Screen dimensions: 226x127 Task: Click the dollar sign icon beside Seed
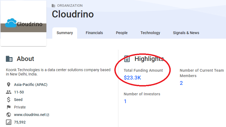click(x=9, y=100)
